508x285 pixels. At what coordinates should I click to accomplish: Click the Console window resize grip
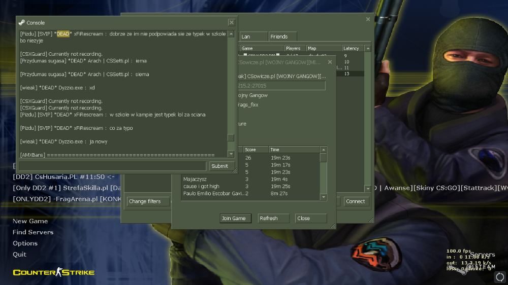click(x=235, y=171)
